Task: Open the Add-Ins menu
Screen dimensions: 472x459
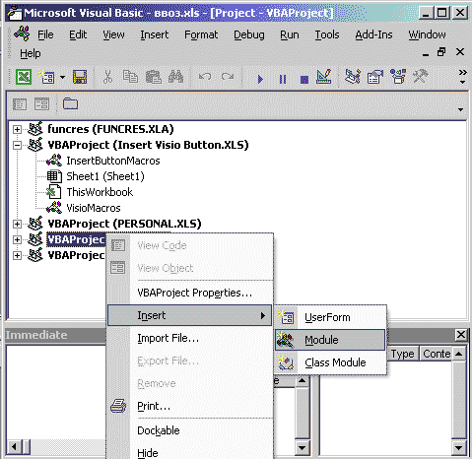Action: (x=373, y=34)
